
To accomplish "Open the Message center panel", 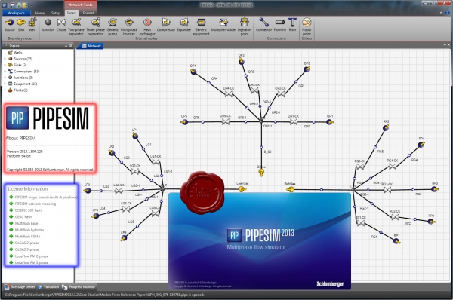I will [x=20, y=287].
